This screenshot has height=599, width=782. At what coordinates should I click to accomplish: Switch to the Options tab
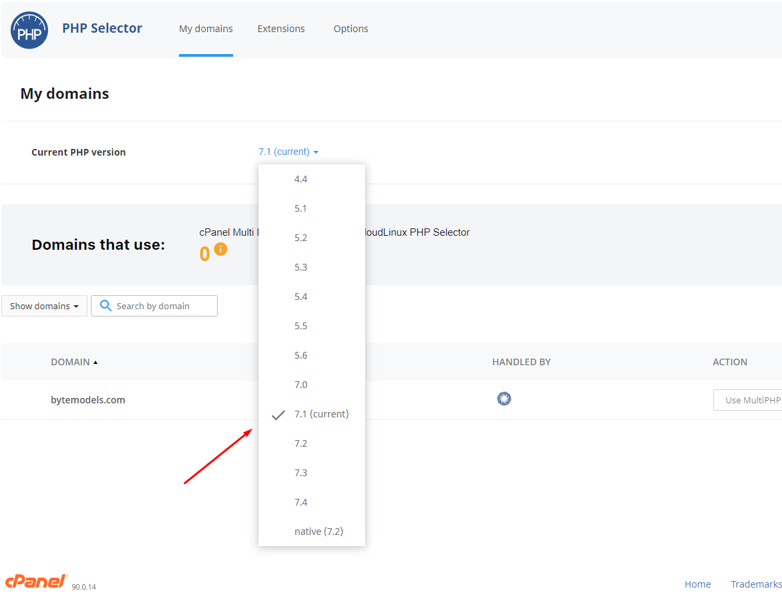pos(351,29)
